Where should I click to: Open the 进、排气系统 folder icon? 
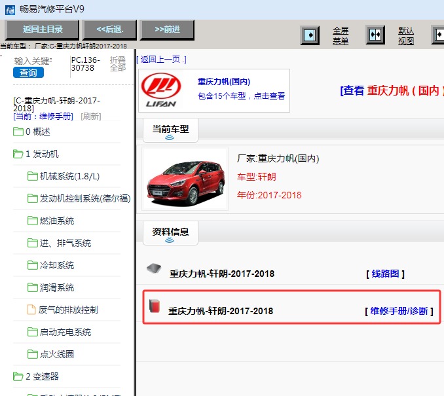pyautogui.click(x=33, y=243)
